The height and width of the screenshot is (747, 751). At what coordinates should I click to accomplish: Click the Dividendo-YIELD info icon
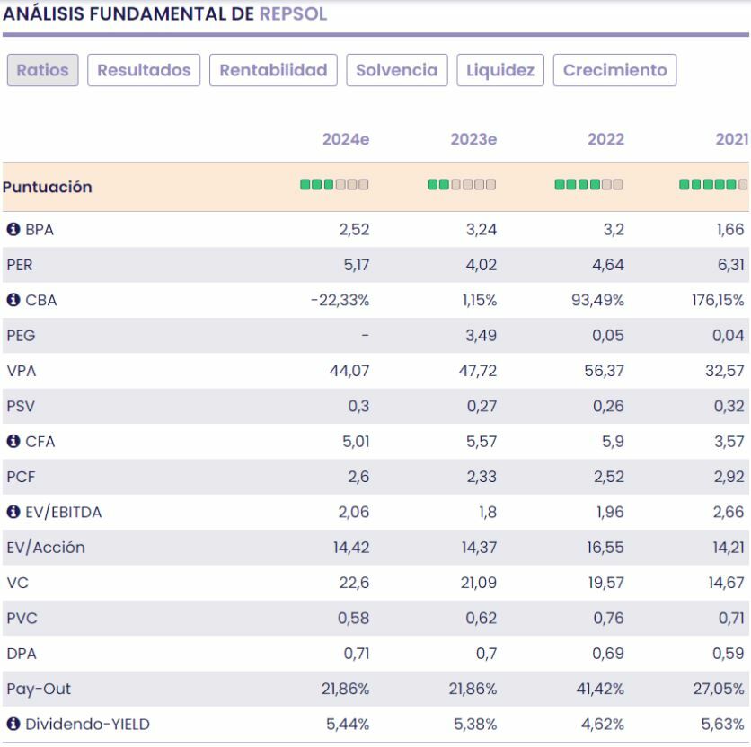coord(12,725)
